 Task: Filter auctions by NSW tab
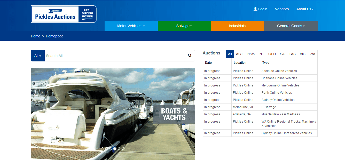click(251, 54)
